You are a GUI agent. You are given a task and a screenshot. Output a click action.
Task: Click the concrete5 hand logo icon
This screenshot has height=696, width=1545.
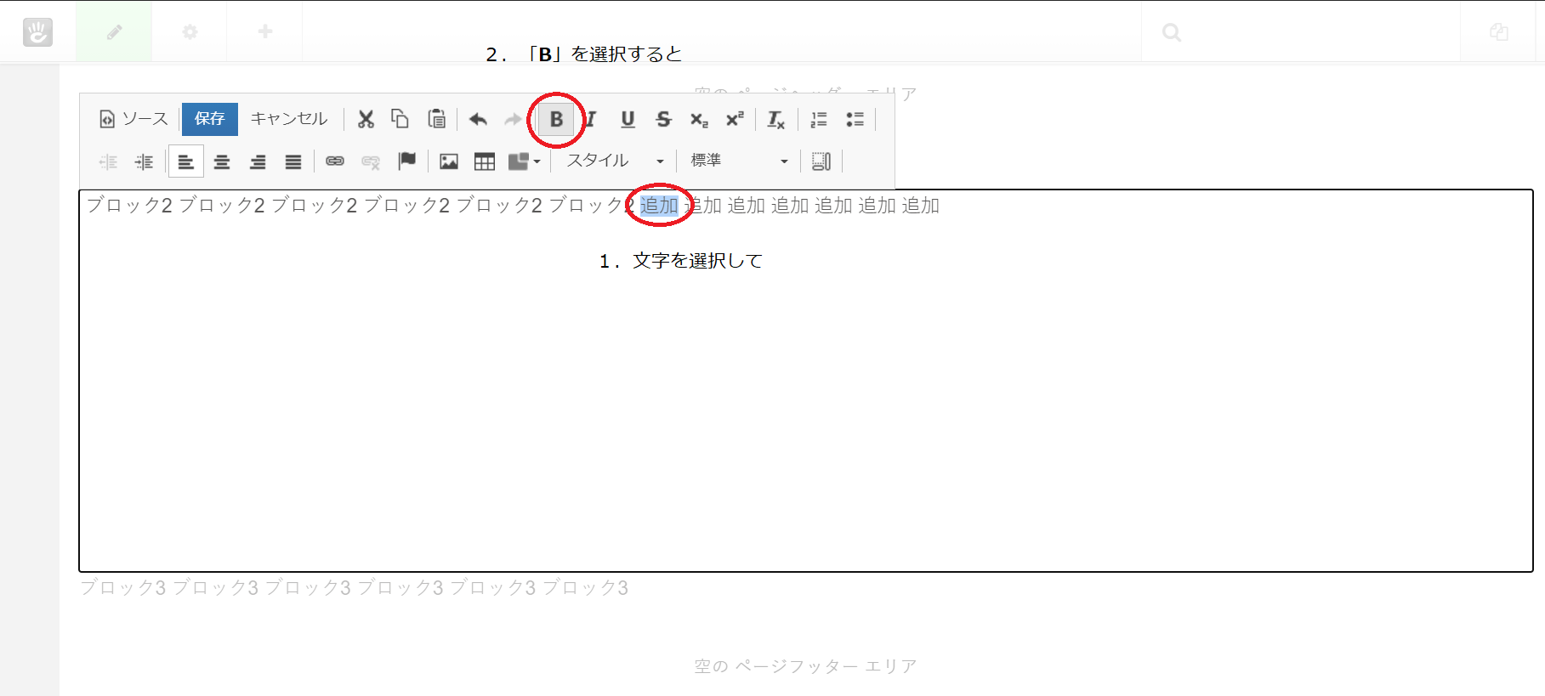coord(37,32)
